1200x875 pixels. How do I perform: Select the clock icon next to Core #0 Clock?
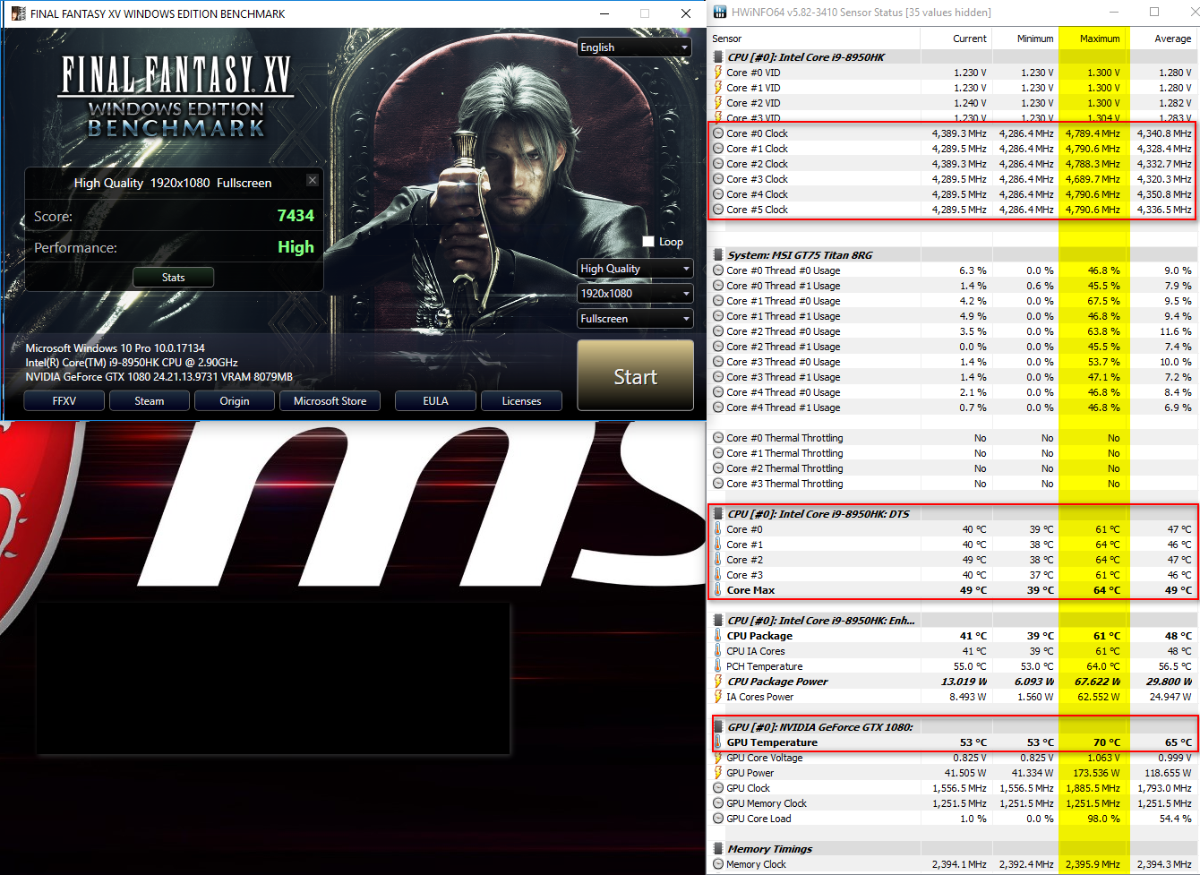pos(718,133)
